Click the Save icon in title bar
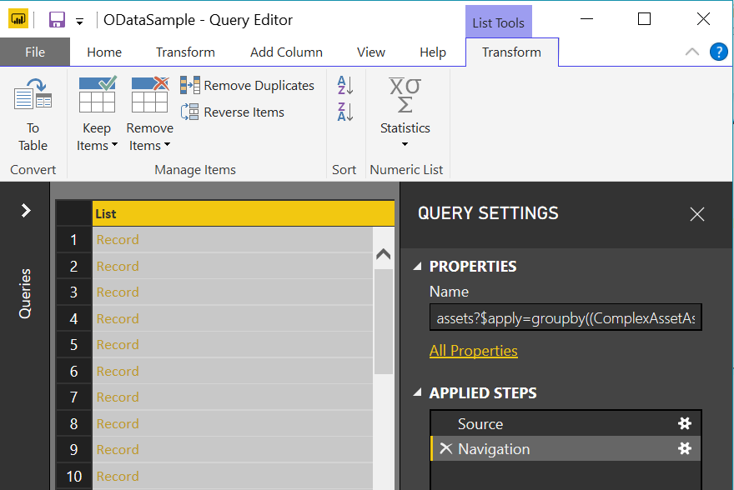Image resolution: width=734 pixels, height=490 pixels. point(57,20)
